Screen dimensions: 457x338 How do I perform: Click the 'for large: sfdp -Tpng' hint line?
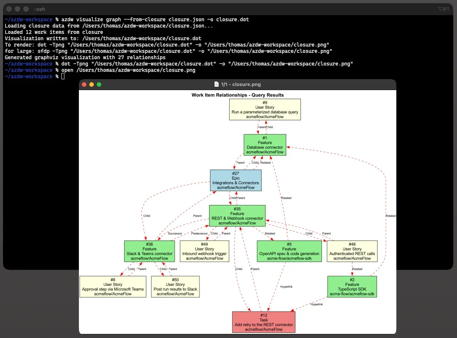[x=168, y=51]
